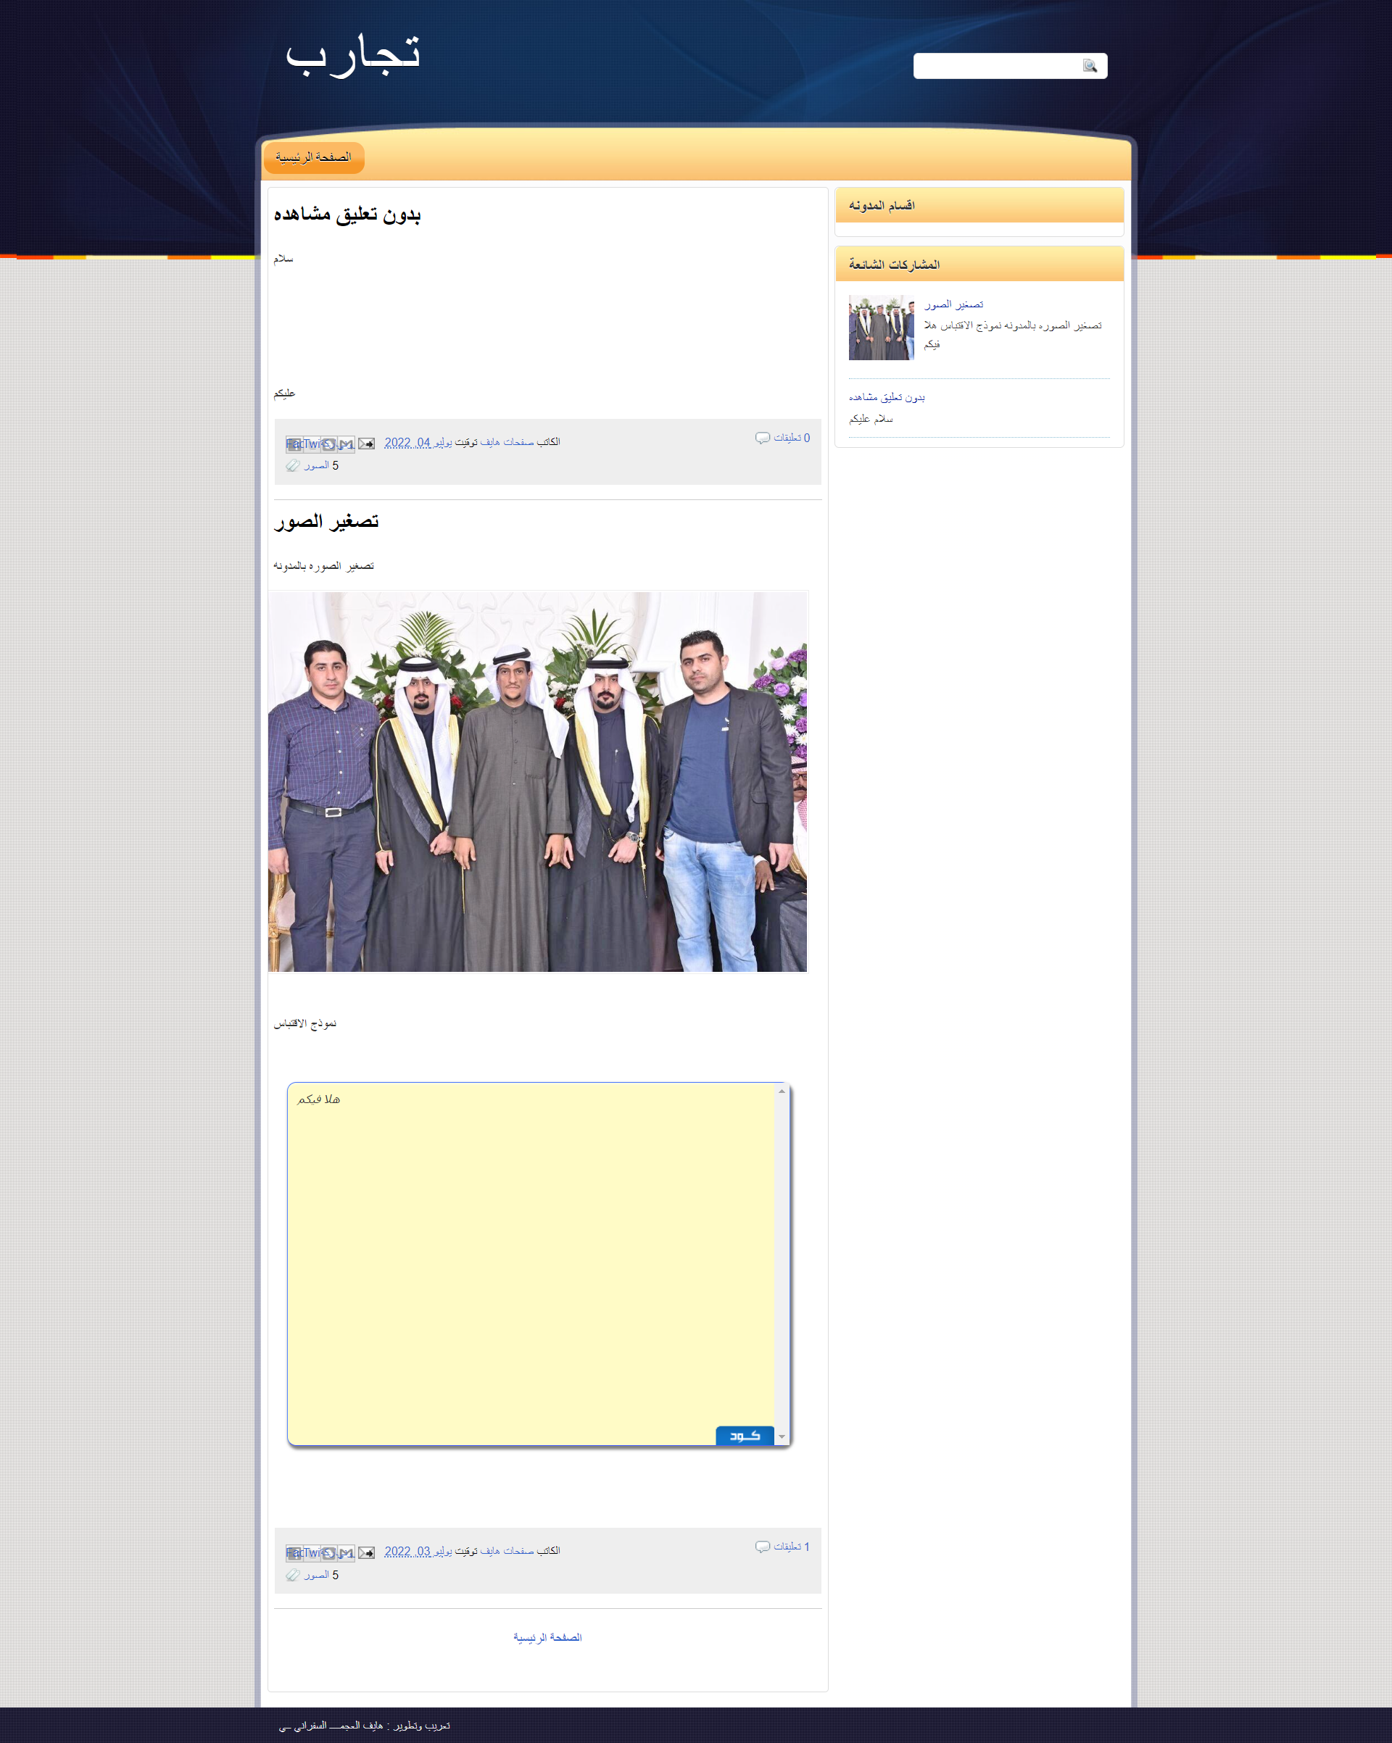Open the الصفحة الرئيسية tab in navigation bar
Image resolution: width=1392 pixels, height=1743 pixels.
(x=313, y=158)
